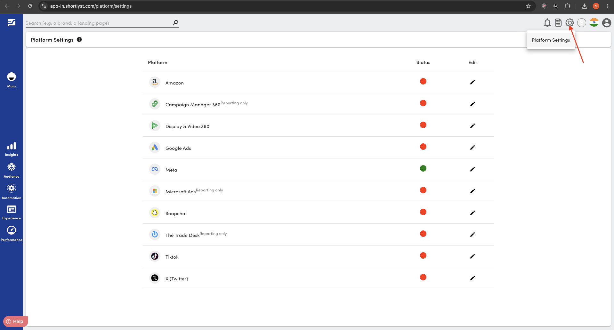This screenshot has width=614, height=330.
Task: Click the Platform column header
Action: point(158,62)
